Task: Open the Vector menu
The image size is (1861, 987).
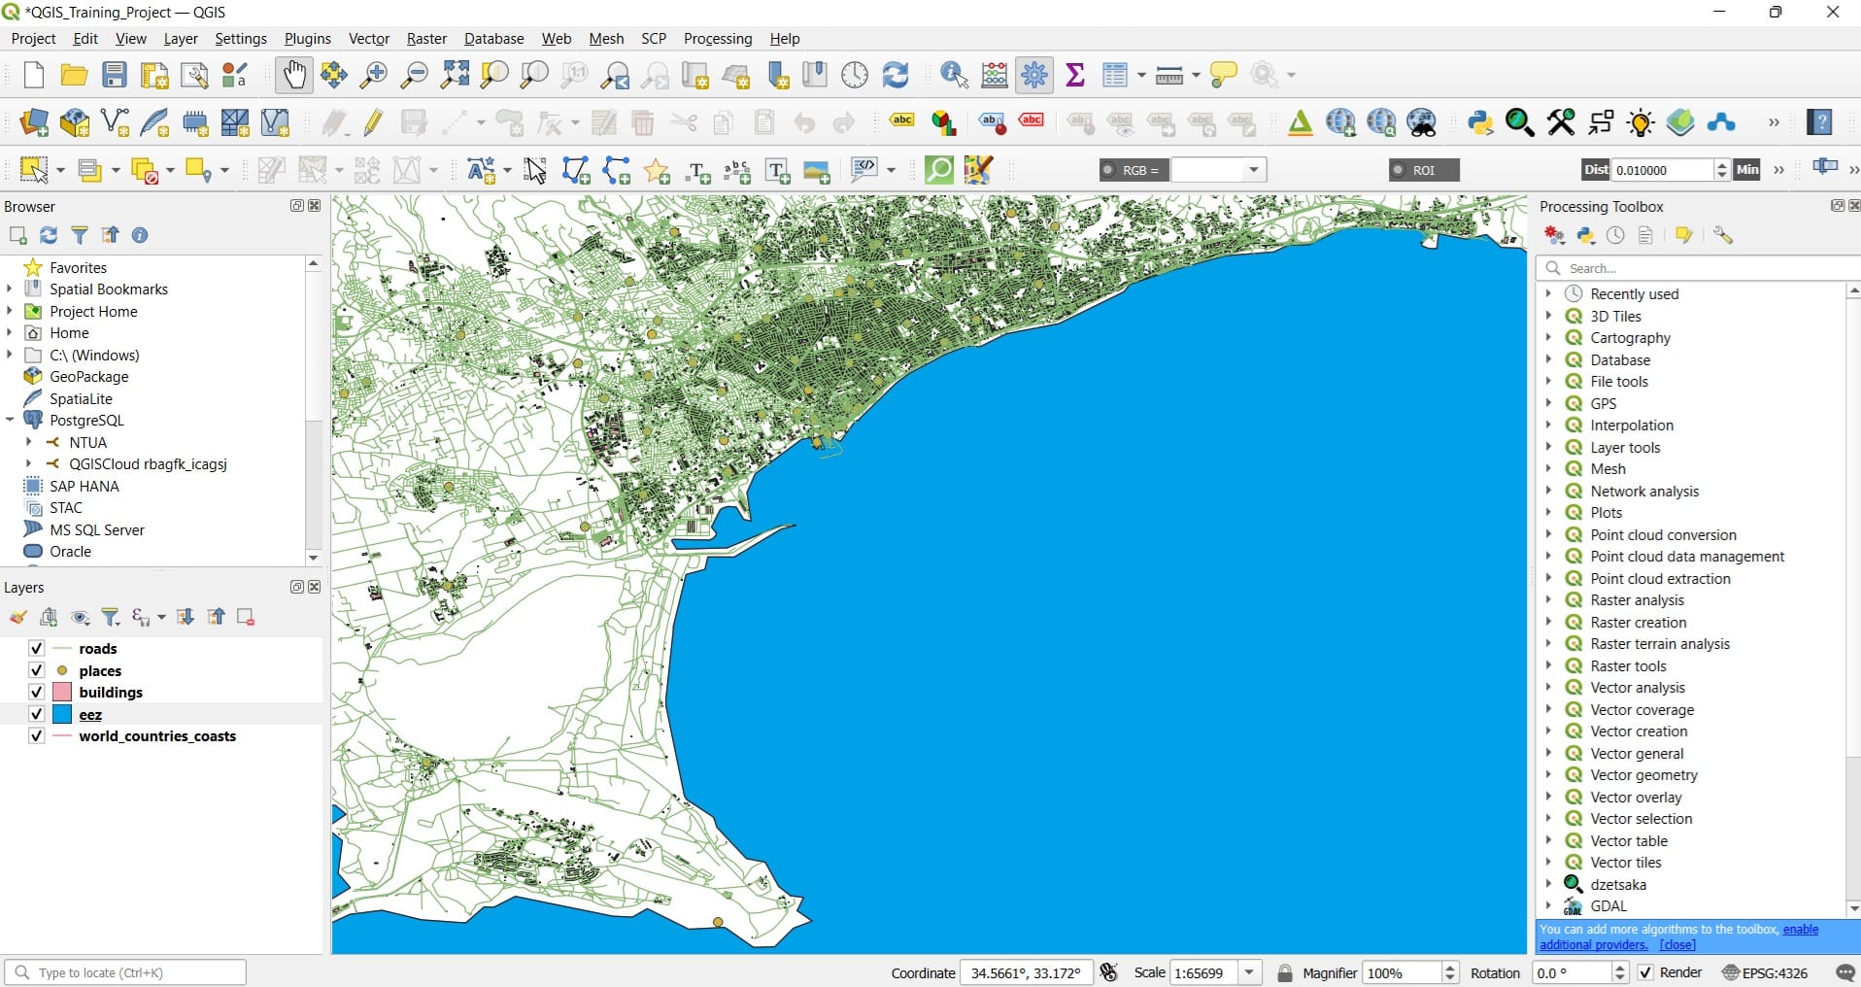Action: (x=369, y=39)
